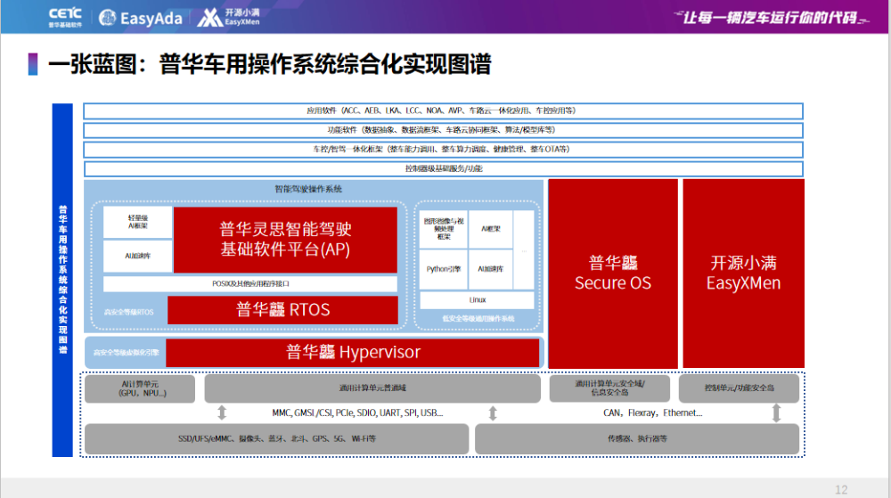Viewport: 891px width, 498px height.
Task: Click the 图形图像与视频处理框架 box
Action: [443, 229]
